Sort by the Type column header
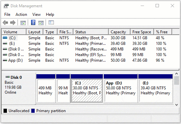Screen dimensions: 181x124 [x=50, y=32]
